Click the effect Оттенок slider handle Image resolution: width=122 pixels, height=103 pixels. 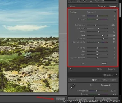click(97, 19)
